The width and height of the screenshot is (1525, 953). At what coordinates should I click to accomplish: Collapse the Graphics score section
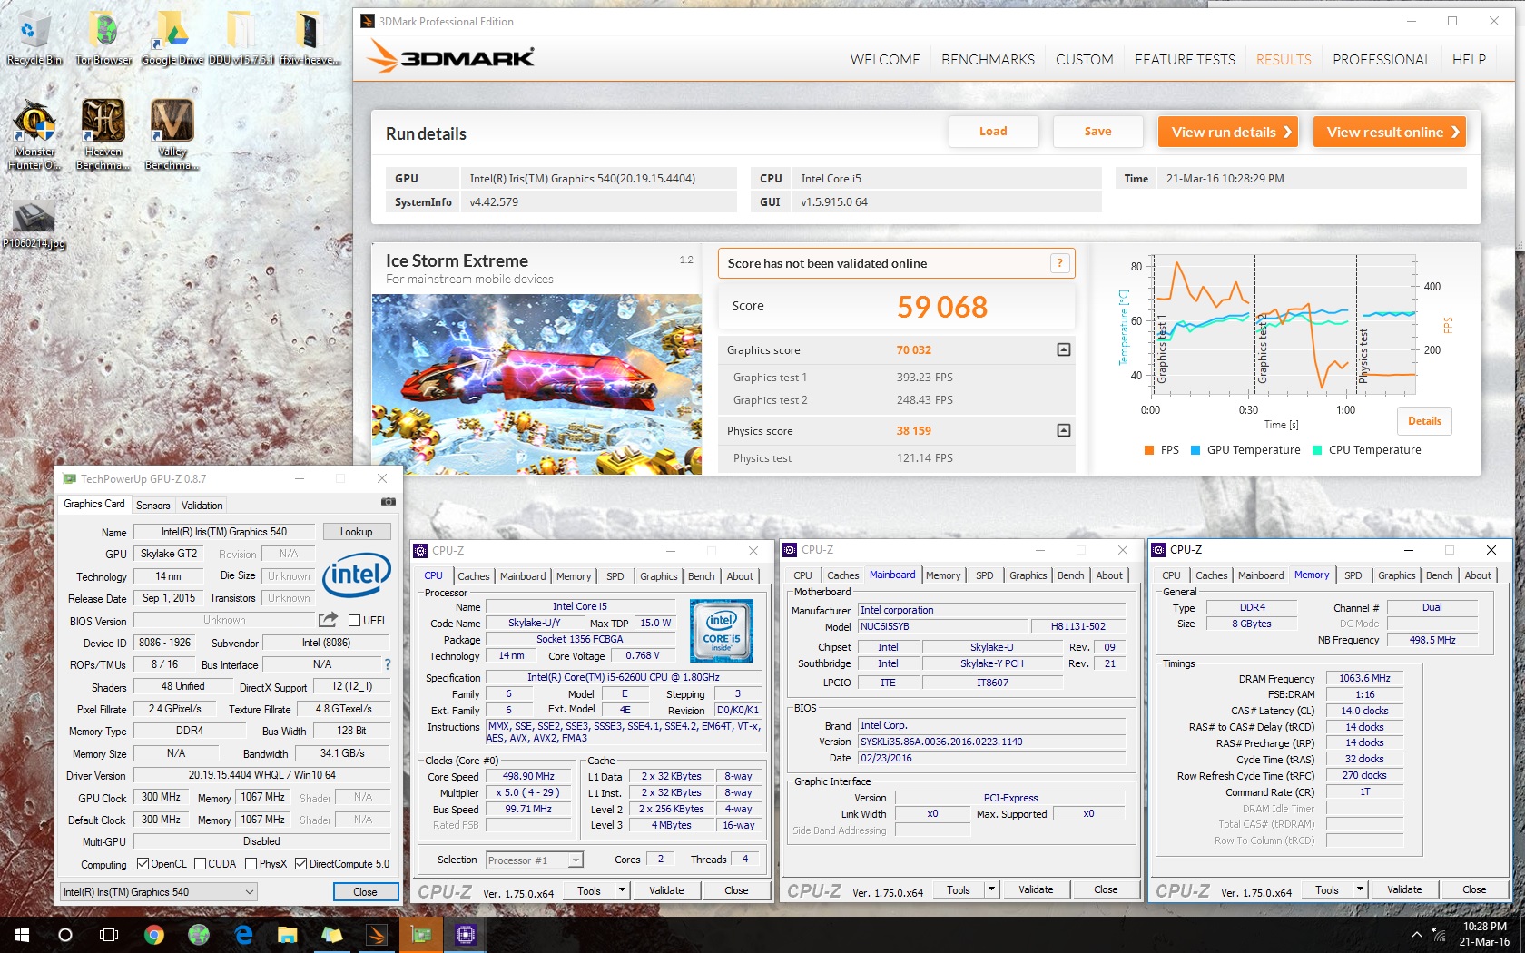1064,349
